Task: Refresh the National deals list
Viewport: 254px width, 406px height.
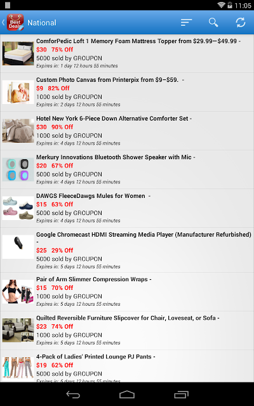Action: pyautogui.click(x=241, y=23)
